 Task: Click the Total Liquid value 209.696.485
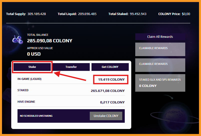87,14
